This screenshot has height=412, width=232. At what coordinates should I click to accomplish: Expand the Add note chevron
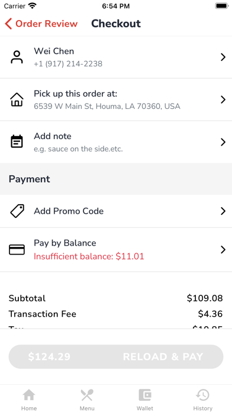(223, 142)
